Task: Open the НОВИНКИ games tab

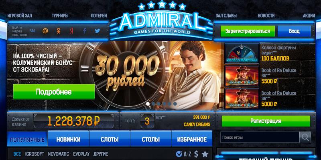Action: [68, 139]
